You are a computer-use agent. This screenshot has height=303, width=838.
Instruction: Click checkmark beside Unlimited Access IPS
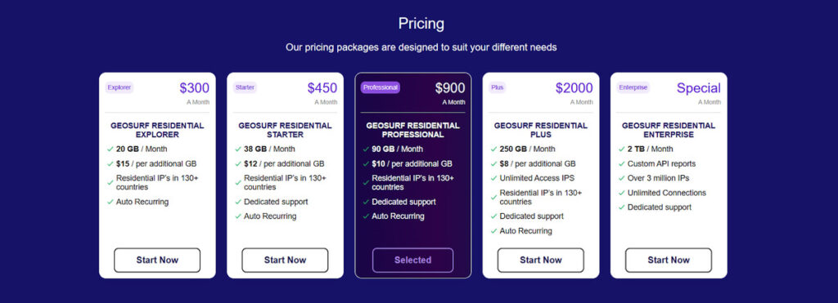coord(493,179)
